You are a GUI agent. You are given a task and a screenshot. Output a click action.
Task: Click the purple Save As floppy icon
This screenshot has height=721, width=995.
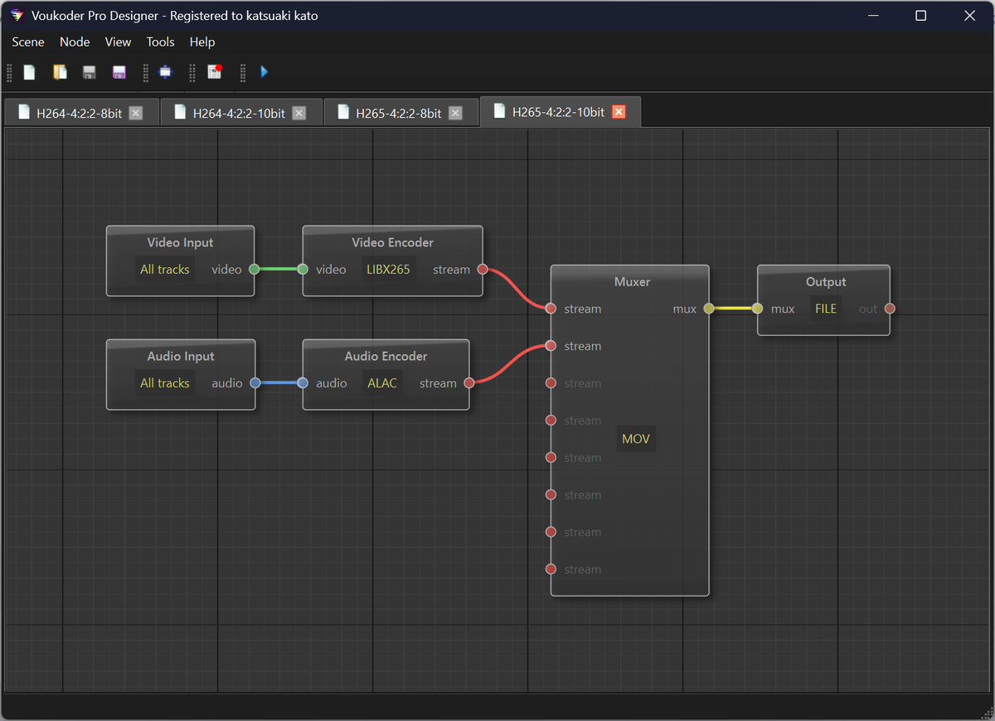(119, 72)
